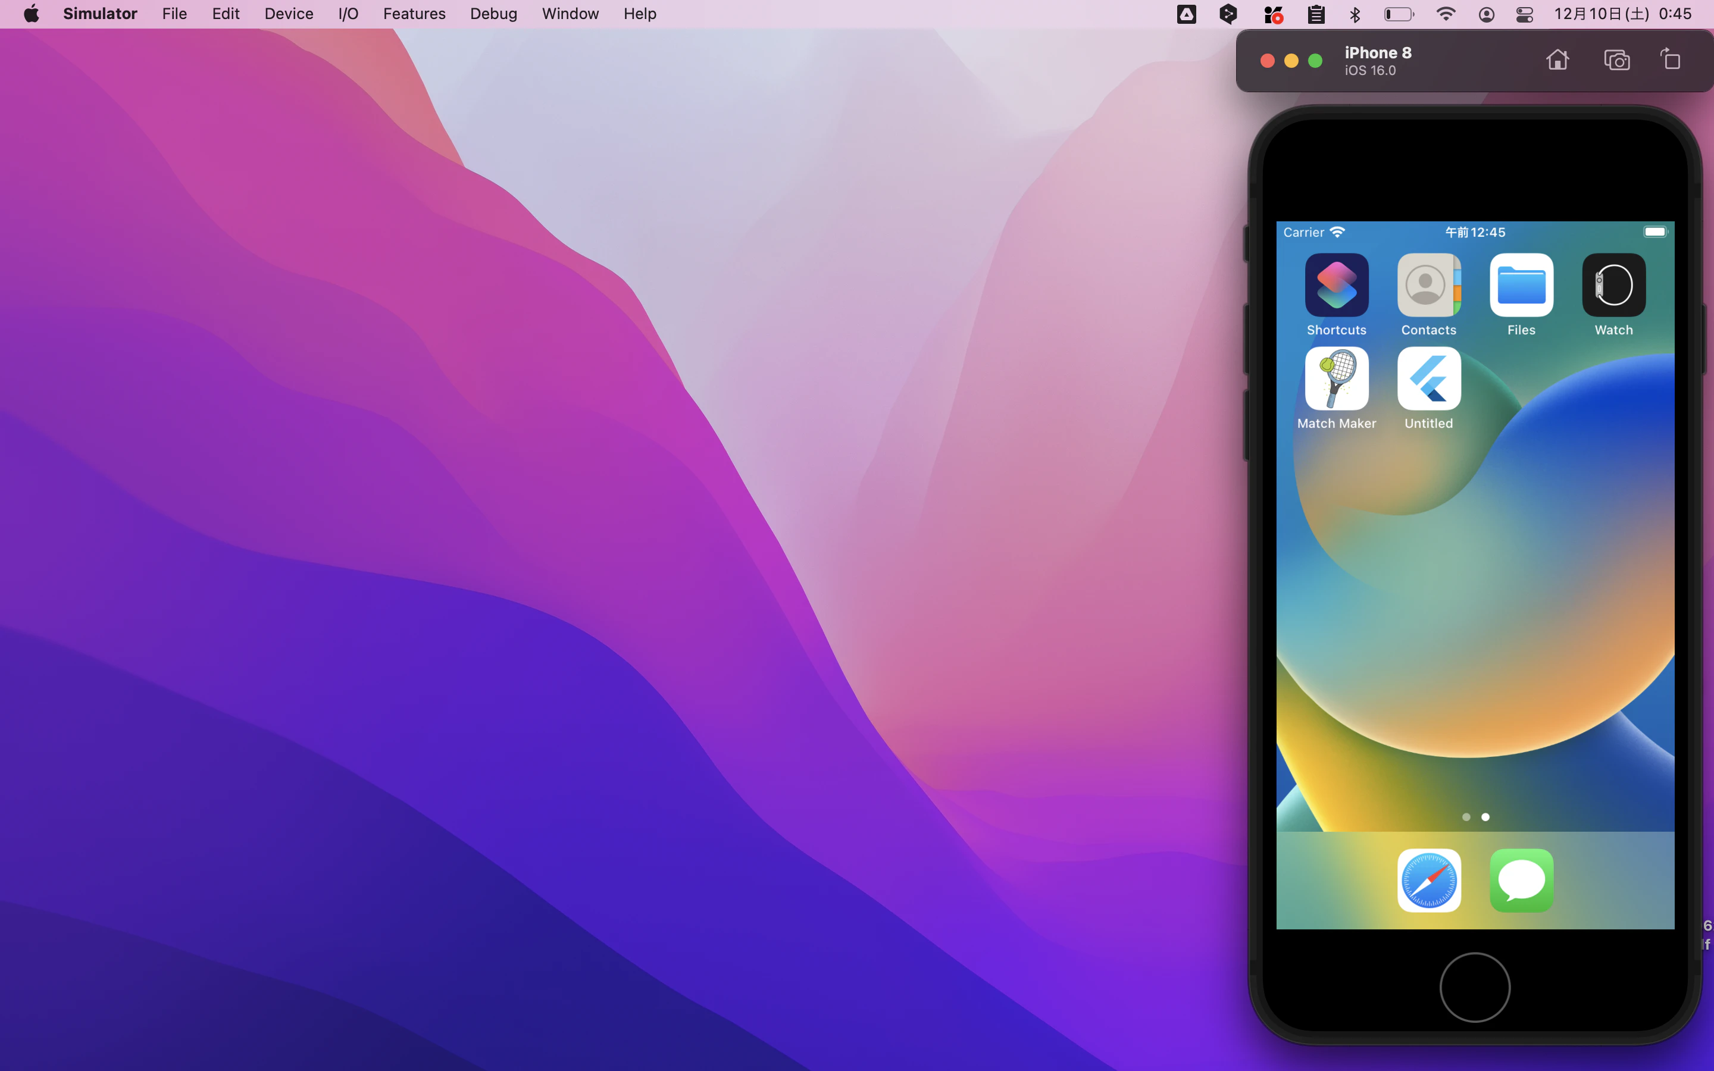Click the iPhone 8 window title

point(1378,52)
